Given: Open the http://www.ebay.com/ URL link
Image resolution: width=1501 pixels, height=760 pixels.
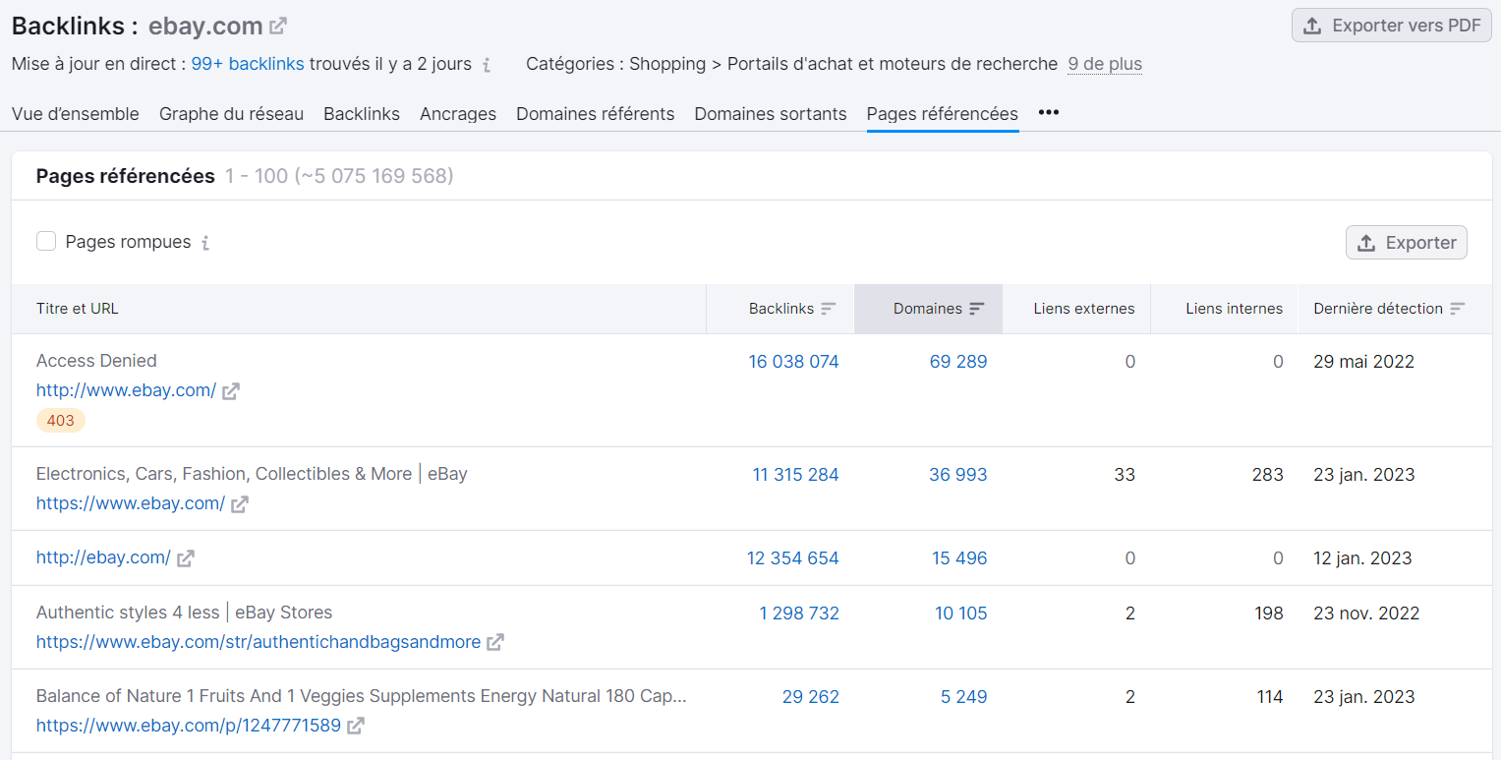Looking at the screenshot, I should (126, 390).
